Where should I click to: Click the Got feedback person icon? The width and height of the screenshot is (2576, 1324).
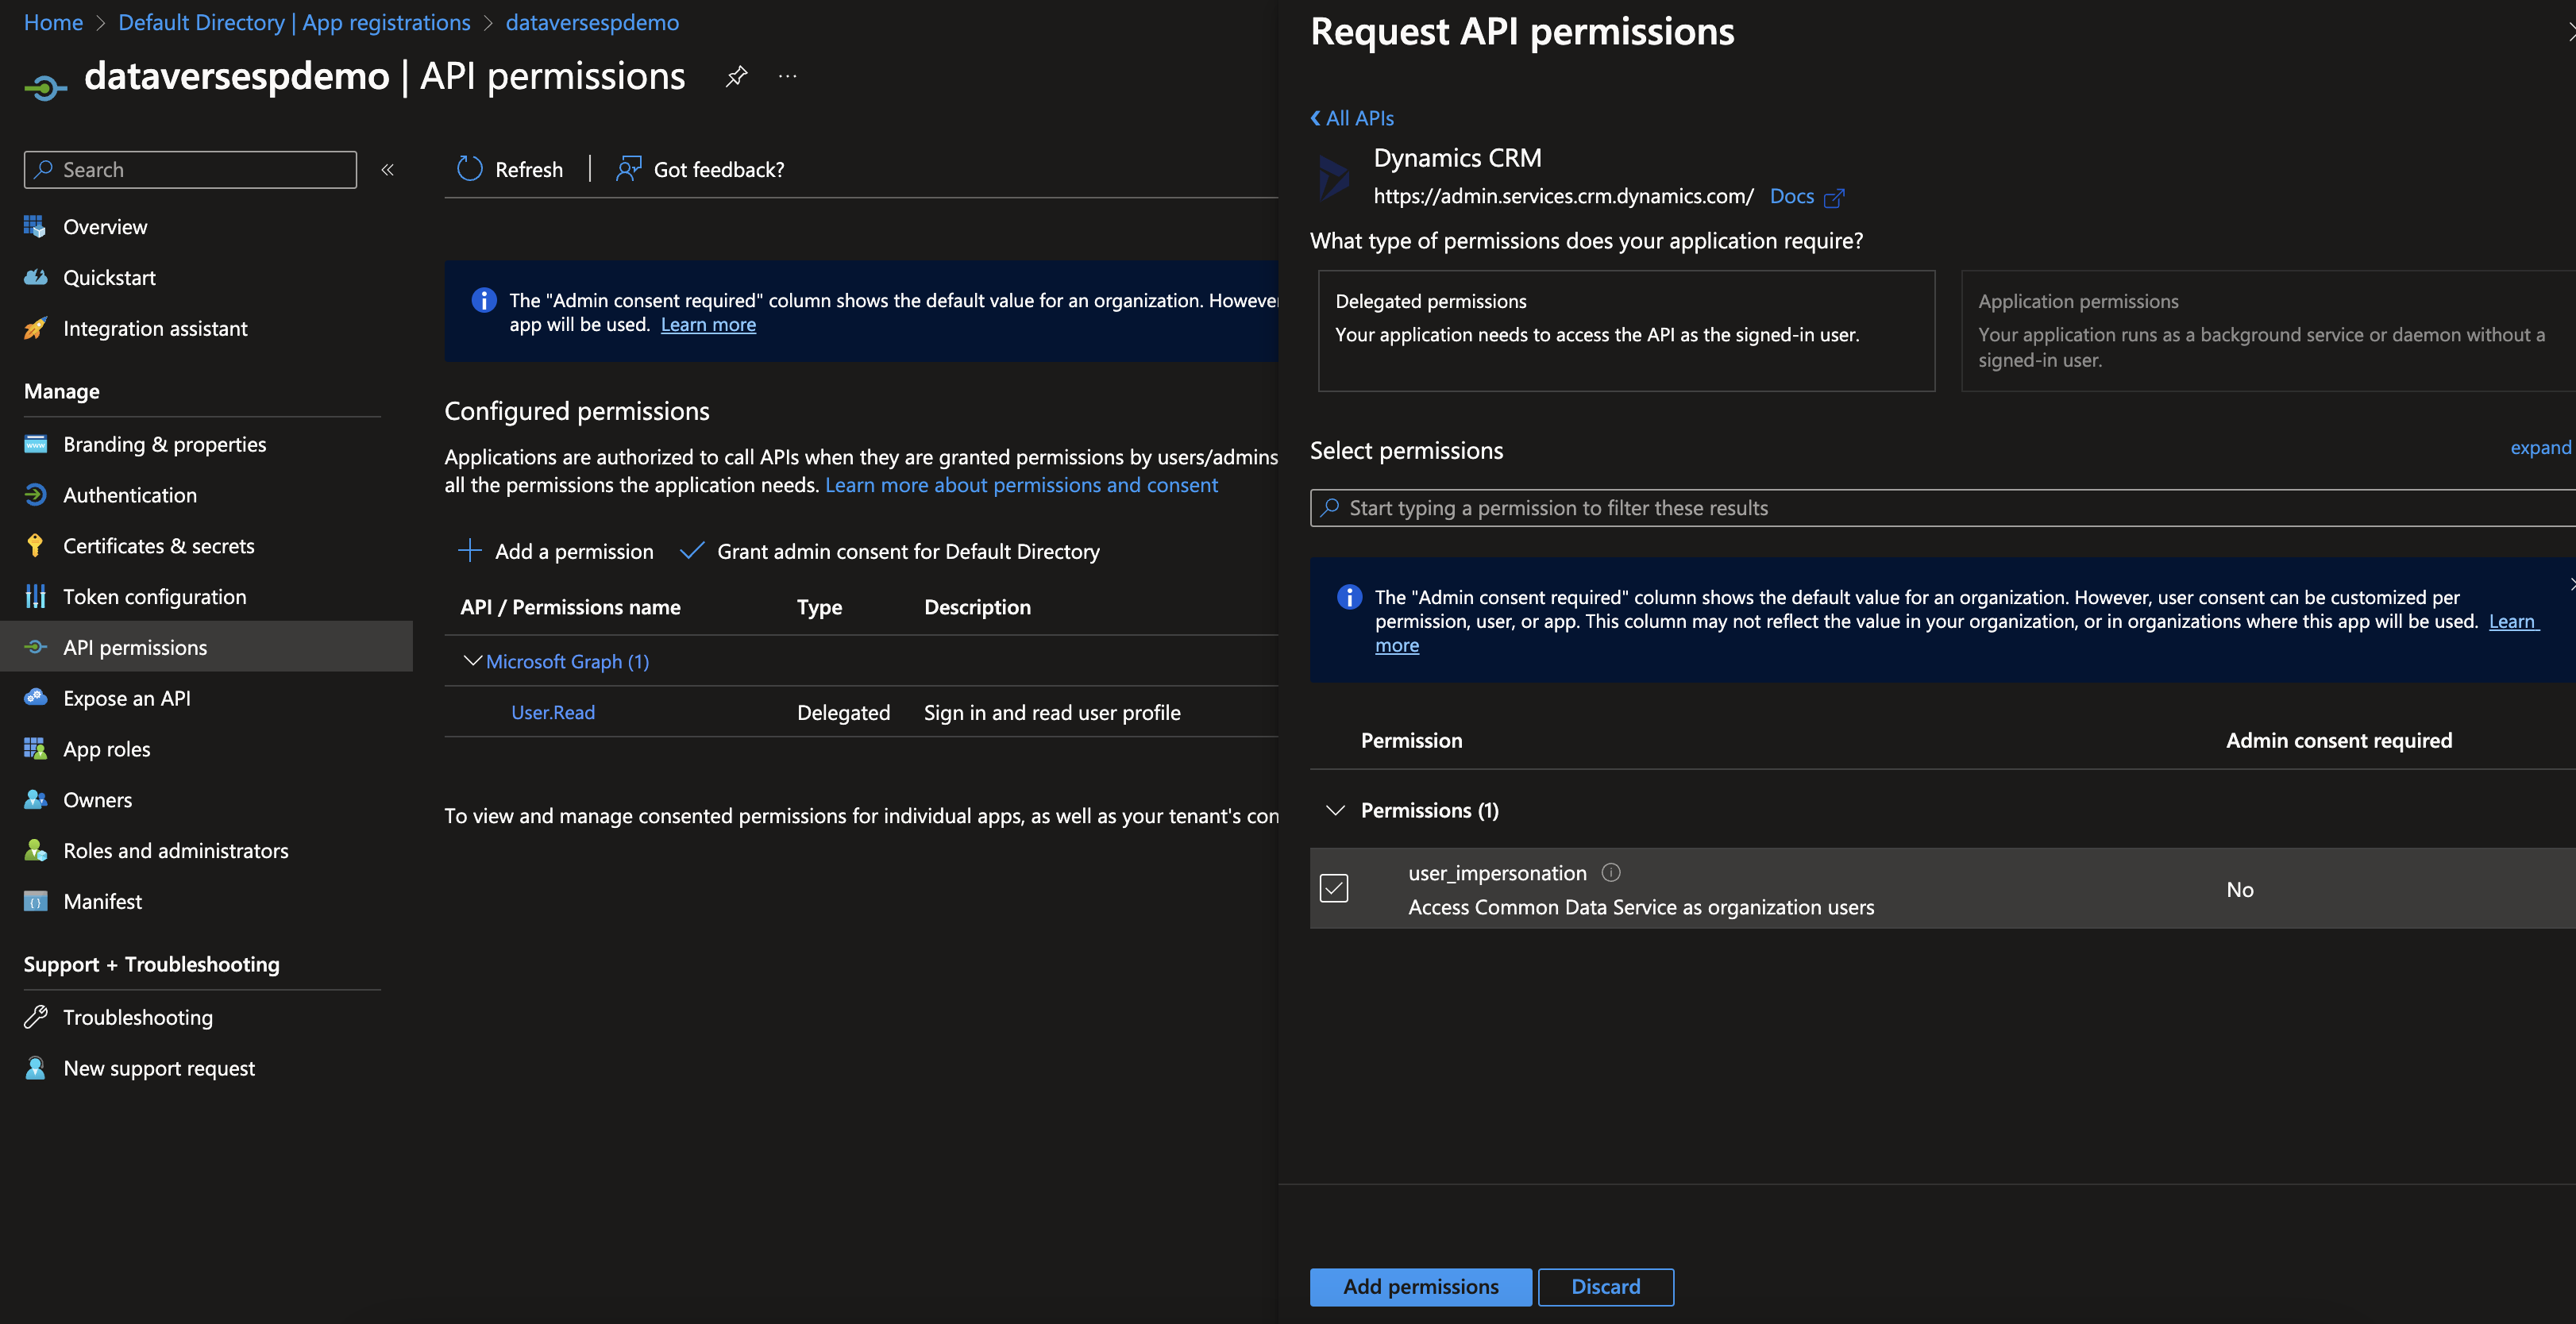[x=628, y=169]
